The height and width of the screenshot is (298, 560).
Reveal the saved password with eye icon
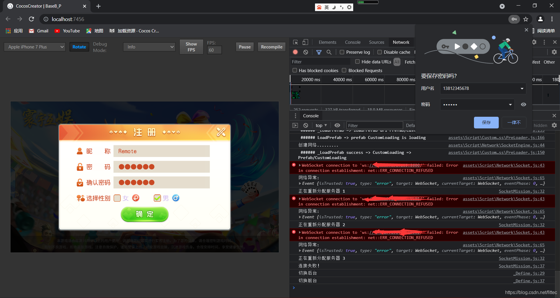tap(524, 104)
